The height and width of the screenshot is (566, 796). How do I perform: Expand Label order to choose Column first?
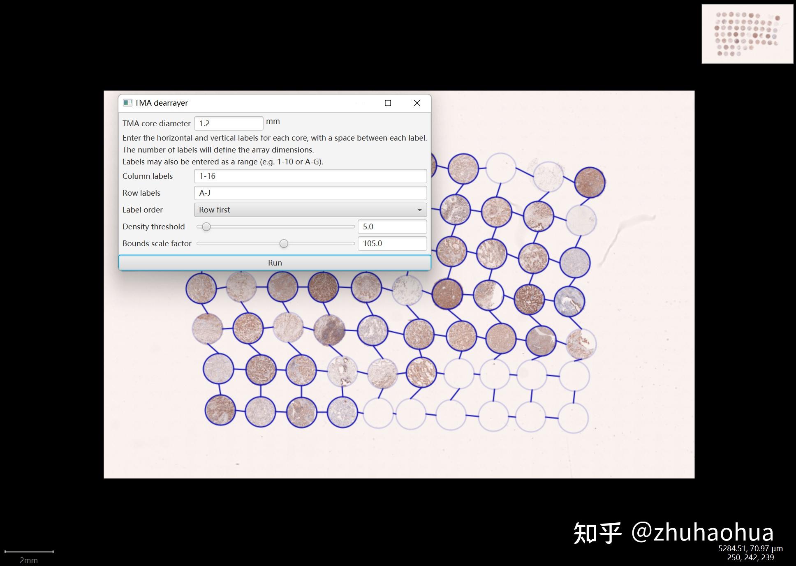310,210
